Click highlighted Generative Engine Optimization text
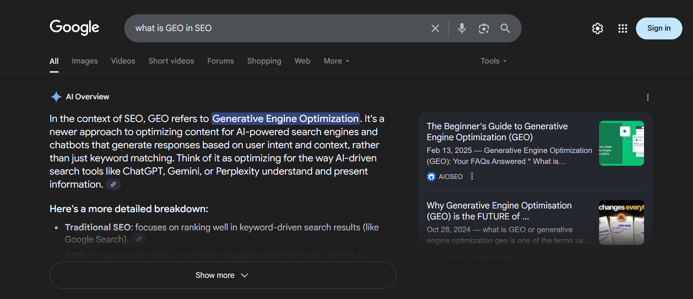The height and width of the screenshot is (299, 693). pos(285,119)
